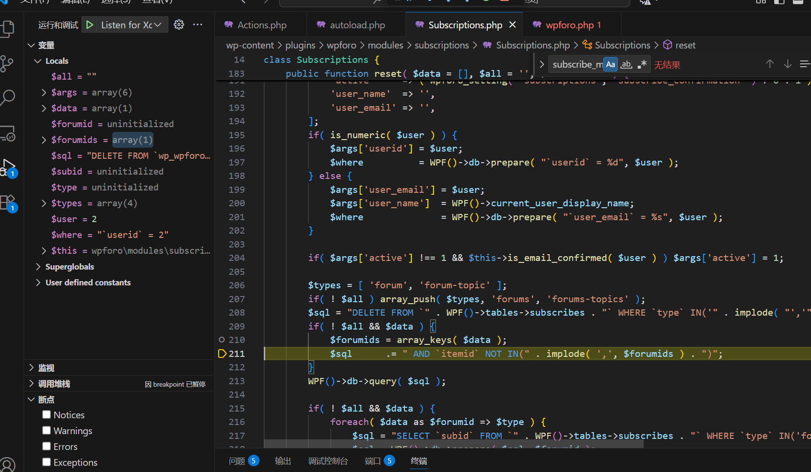The width and height of the screenshot is (811, 472).
Task: Switch to the Actions.php tab
Action: (261, 25)
